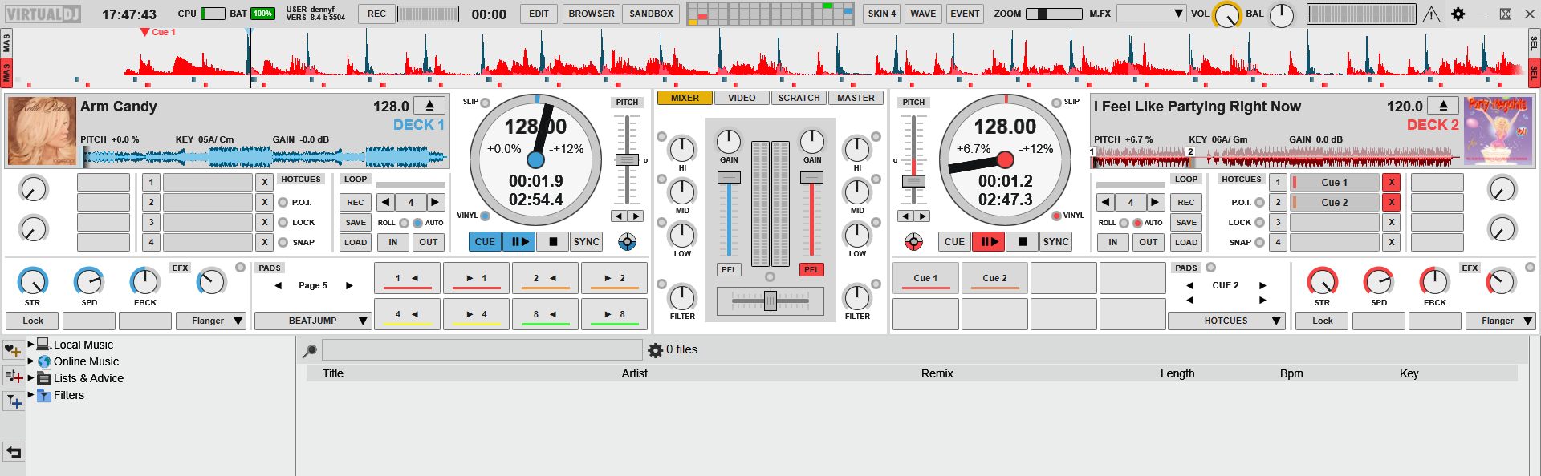This screenshot has height=476, width=1541.
Task: Click the add list icon in sidebar
Action: pyautogui.click(x=14, y=376)
